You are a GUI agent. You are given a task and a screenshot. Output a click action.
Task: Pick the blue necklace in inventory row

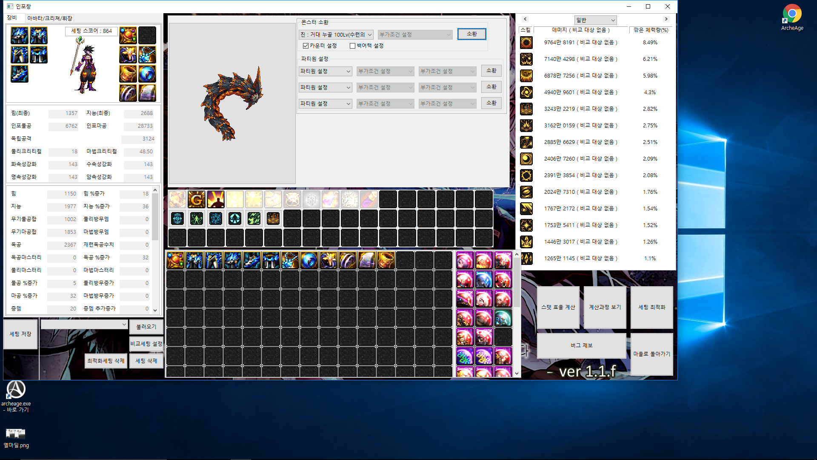pyautogui.click(x=290, y=260)
